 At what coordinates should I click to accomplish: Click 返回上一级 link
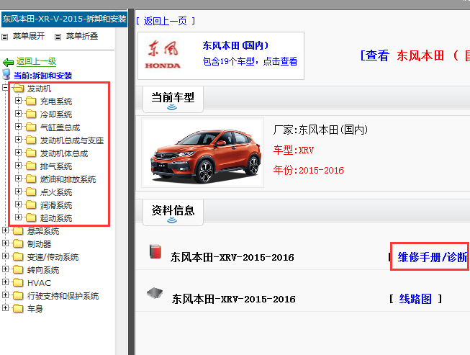point(36,61)
